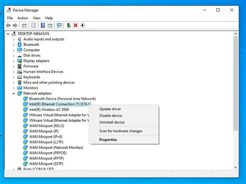Click the Audio inputs and outputs speaker icon
The height and width of the screenshot is (184, 246).
pos(19,39)
